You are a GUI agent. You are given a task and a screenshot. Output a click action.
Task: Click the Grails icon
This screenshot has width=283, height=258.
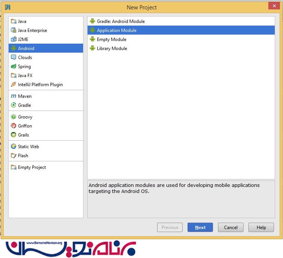click(x=14, y=135)
